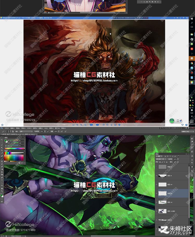Select the Move tool in Photoshop toolbox
The height and width of the screenshot is (237, 195).
2,140
